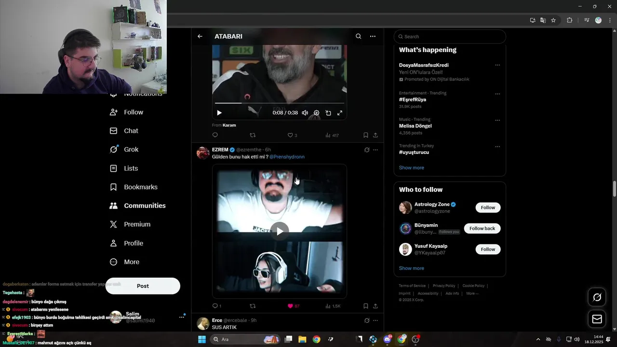Viewport: 617px width, 347px height.
Task: Focus the Search input field
Action: click(450, 37)
